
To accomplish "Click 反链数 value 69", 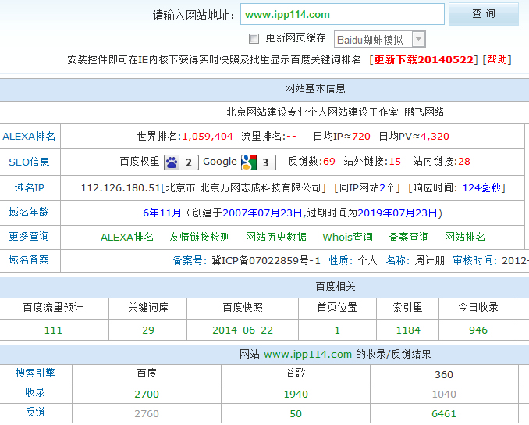I will (x=329, y=162).
